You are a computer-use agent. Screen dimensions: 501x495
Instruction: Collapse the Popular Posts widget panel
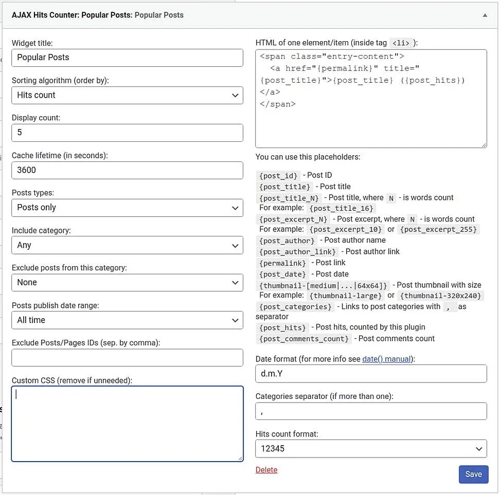484,15
